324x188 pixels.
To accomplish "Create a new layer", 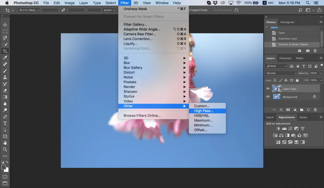I will pos(308,110).
